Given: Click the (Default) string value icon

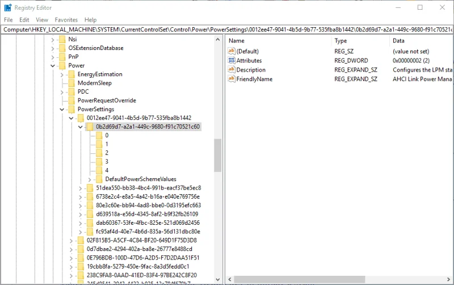Looking at the screenshot, I should pyautogui.click(x=232, y=51).
